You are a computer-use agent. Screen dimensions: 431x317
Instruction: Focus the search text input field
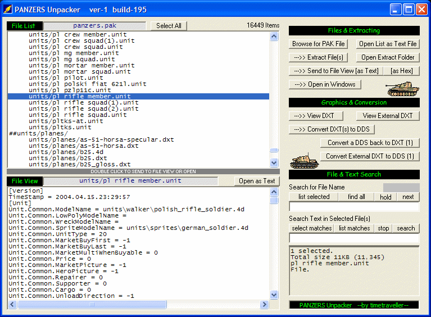coord(354,238)
